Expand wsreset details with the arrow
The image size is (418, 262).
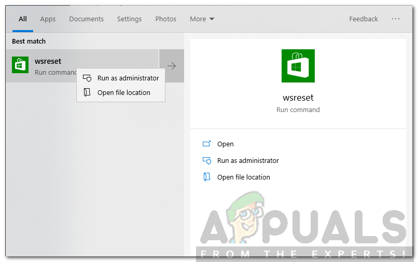(172, 66)
